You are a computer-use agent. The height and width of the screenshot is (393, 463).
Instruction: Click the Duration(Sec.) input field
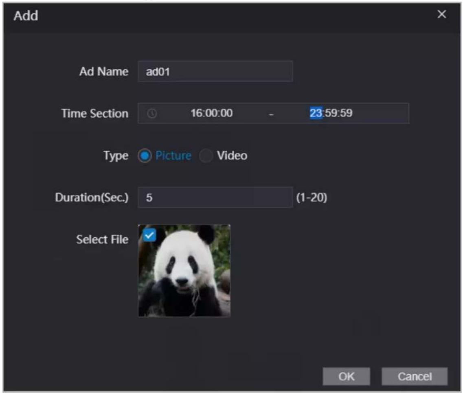(x=215, y=197)
